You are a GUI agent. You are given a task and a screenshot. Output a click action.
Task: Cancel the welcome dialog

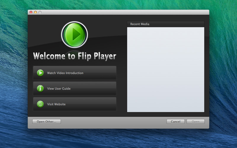click(x=176, y=122)
